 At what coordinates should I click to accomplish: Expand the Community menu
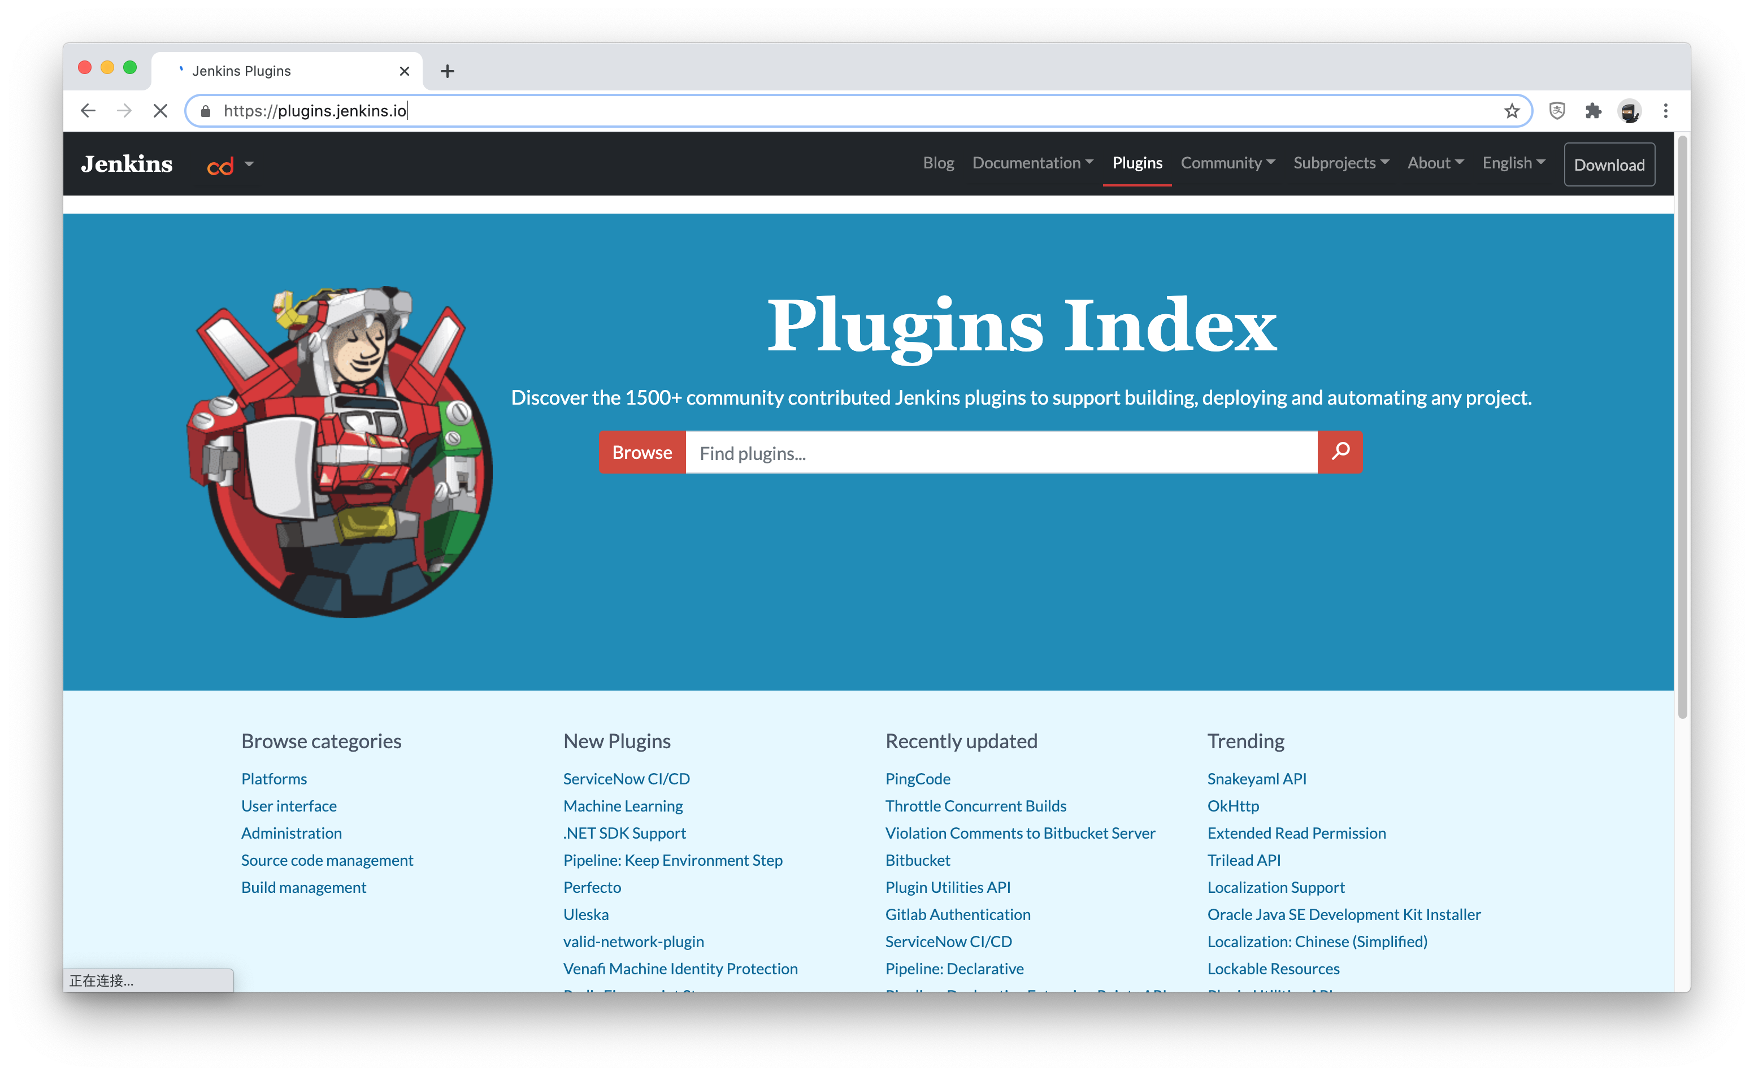pos(1227,163)
